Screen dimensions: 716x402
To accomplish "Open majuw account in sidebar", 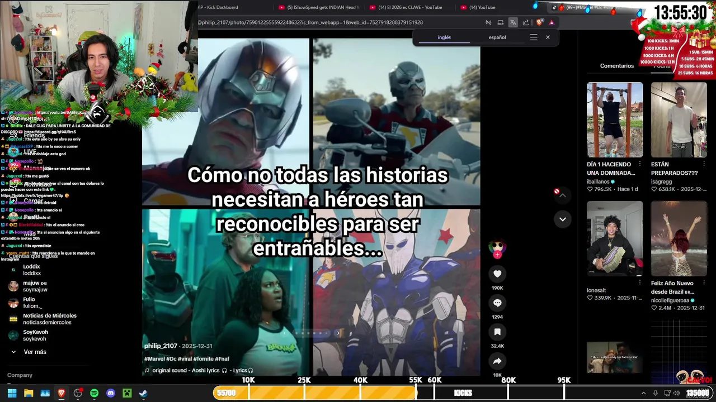I will (35, 286).
